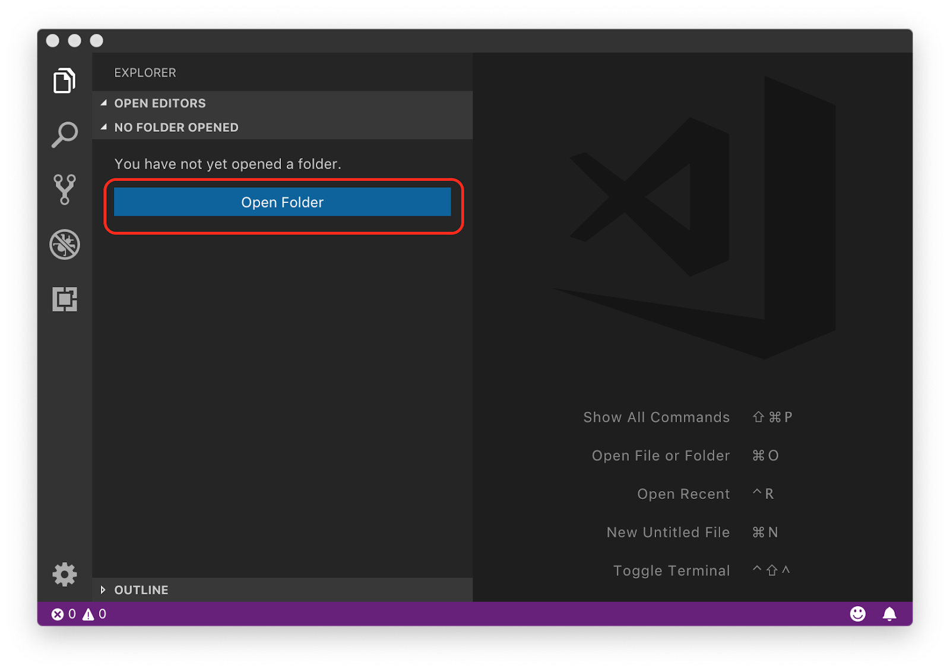This screenshot has width=950, height=672.
Task: Open the Extensions view
Action: coord(64,299)
